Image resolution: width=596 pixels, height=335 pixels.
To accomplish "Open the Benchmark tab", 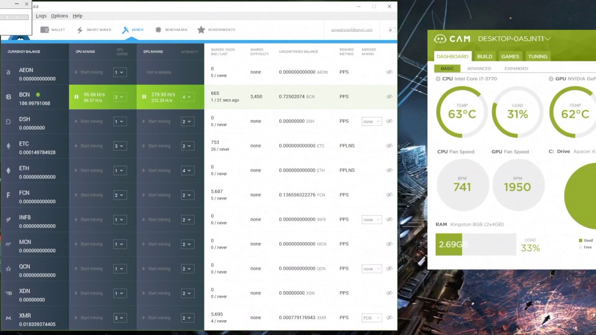I will click(171, 30).
